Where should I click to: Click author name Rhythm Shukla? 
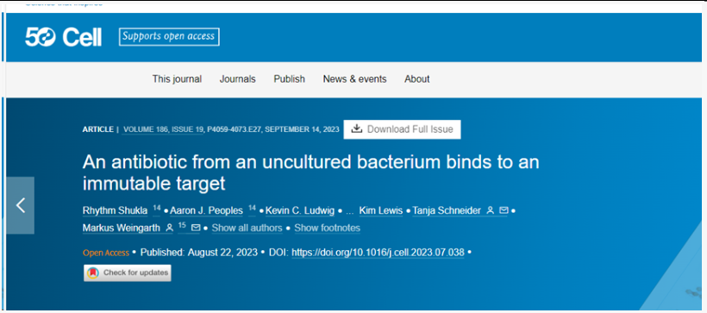[x=115, y=210]
